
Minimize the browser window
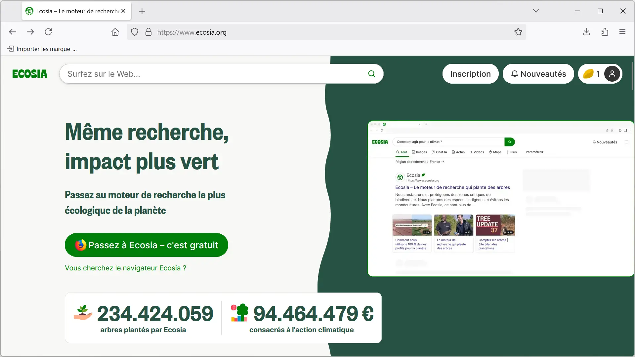pos(577,11)
